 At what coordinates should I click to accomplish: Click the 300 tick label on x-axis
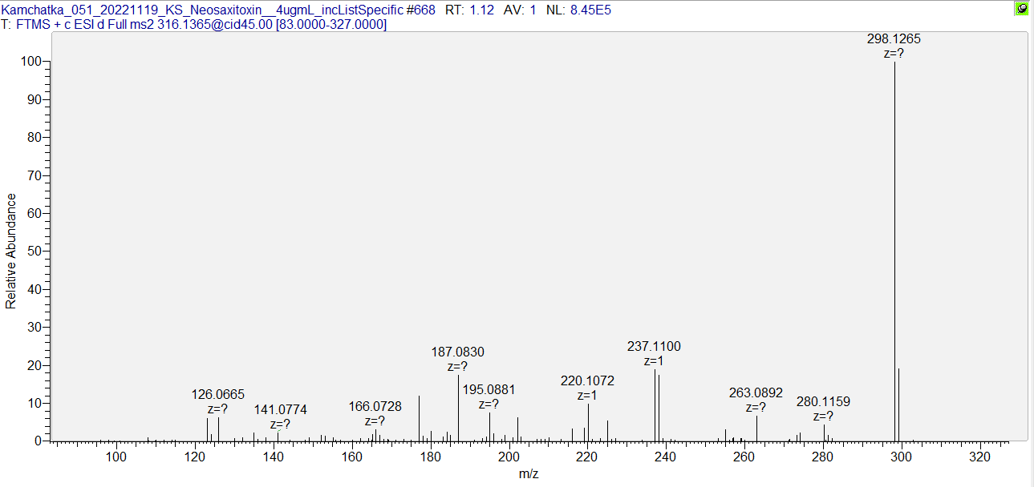coord(901,457)
